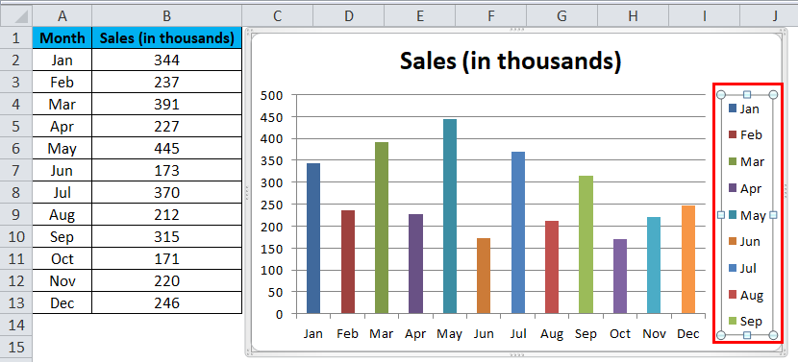Click the May legend entry label
Viewport: 798px width, 362px height.
tap(753, 216)
